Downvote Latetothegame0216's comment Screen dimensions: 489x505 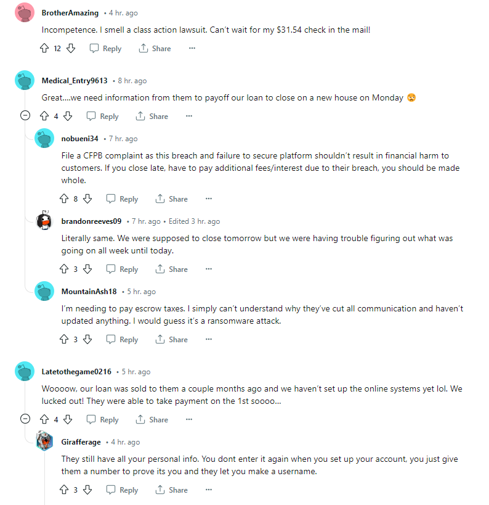[68, 419]
